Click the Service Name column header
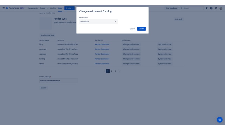Image resolution: width=225 pixels, height=125 pixels. [44, 40]
